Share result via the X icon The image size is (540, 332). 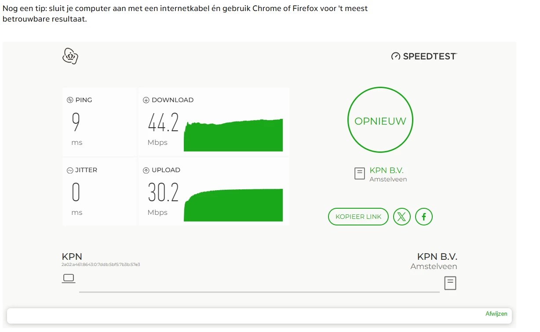tap(401, 217)
